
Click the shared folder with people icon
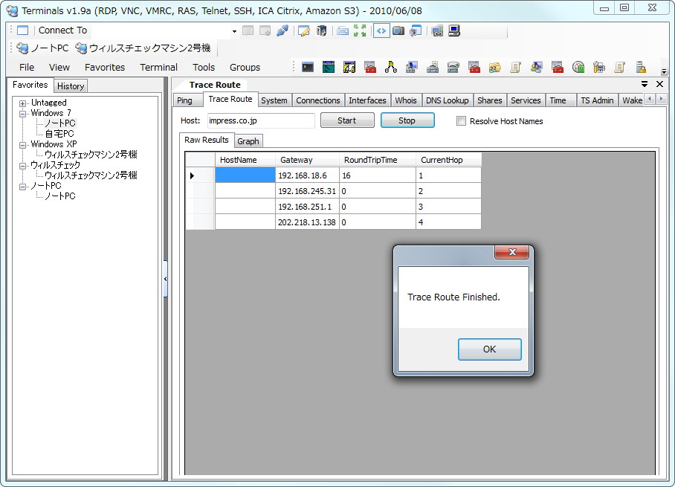click(494, 67)
